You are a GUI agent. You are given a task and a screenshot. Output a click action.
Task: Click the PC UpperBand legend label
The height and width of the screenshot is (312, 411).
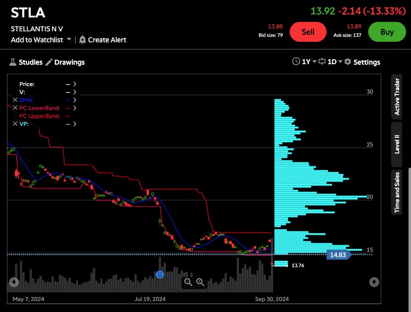pyautogui.click(x=40, y=116)
